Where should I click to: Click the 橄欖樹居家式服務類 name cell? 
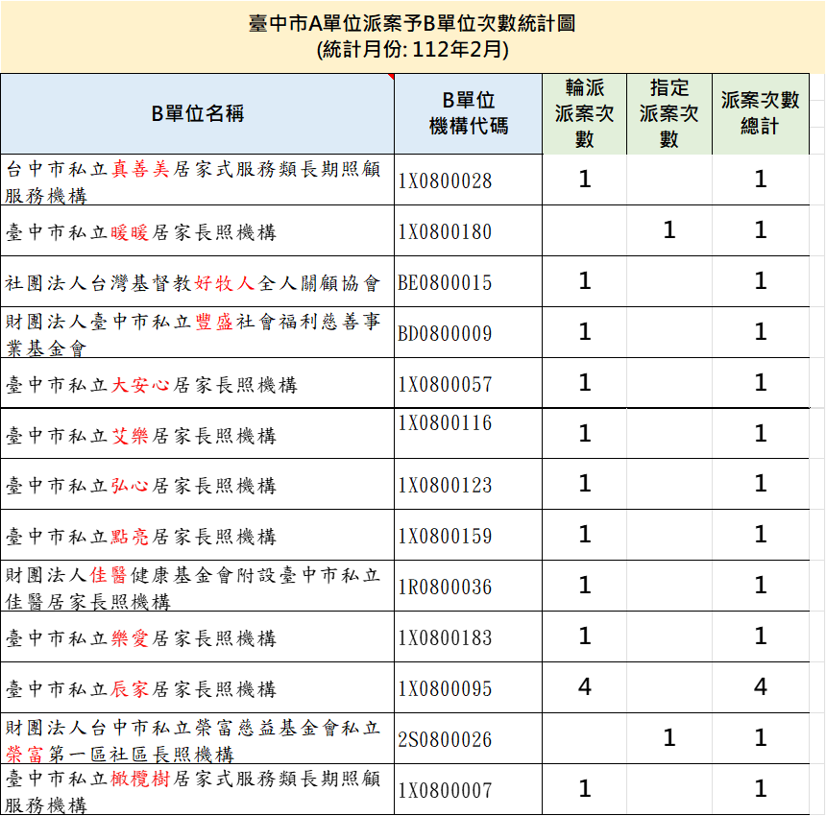pyautogui.click(x=198, y=790)
